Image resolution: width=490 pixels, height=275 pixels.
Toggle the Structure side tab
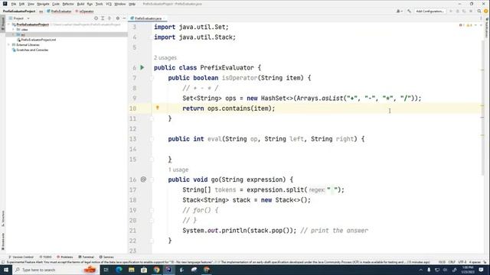tap(3, 218)
